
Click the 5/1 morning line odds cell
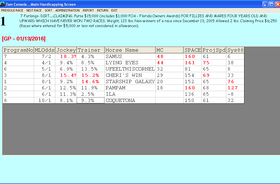45,69
